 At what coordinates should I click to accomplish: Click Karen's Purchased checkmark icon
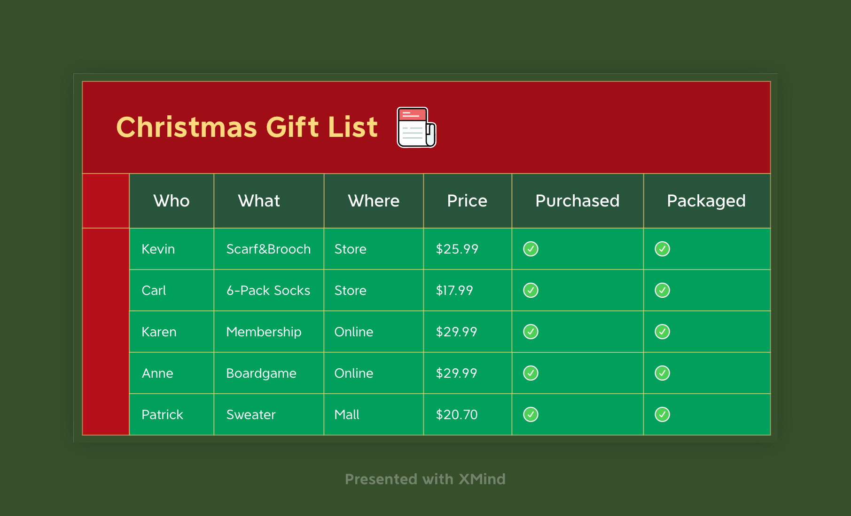point(531,332)
